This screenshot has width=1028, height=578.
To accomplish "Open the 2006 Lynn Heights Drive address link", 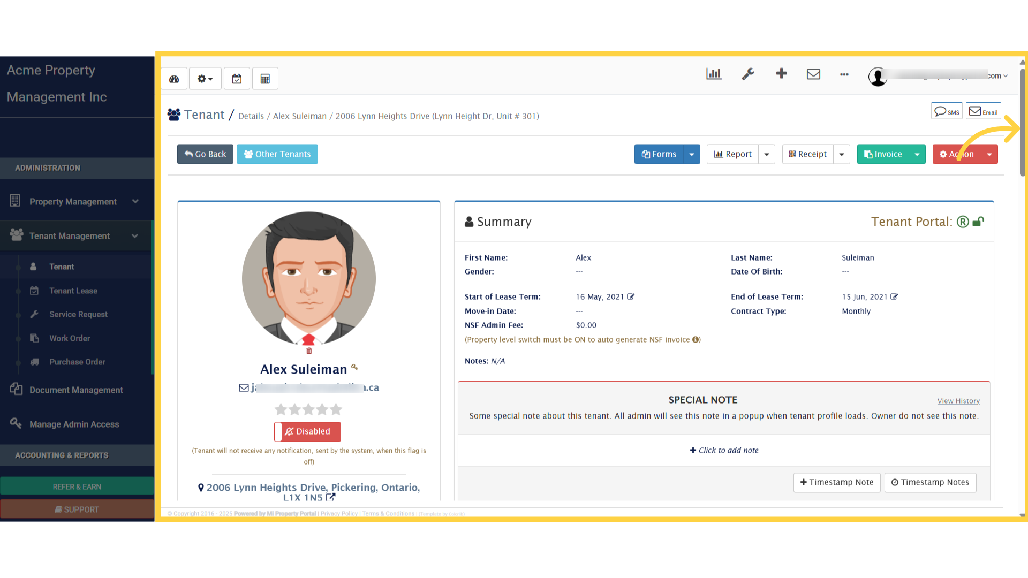I will (308, 492).
